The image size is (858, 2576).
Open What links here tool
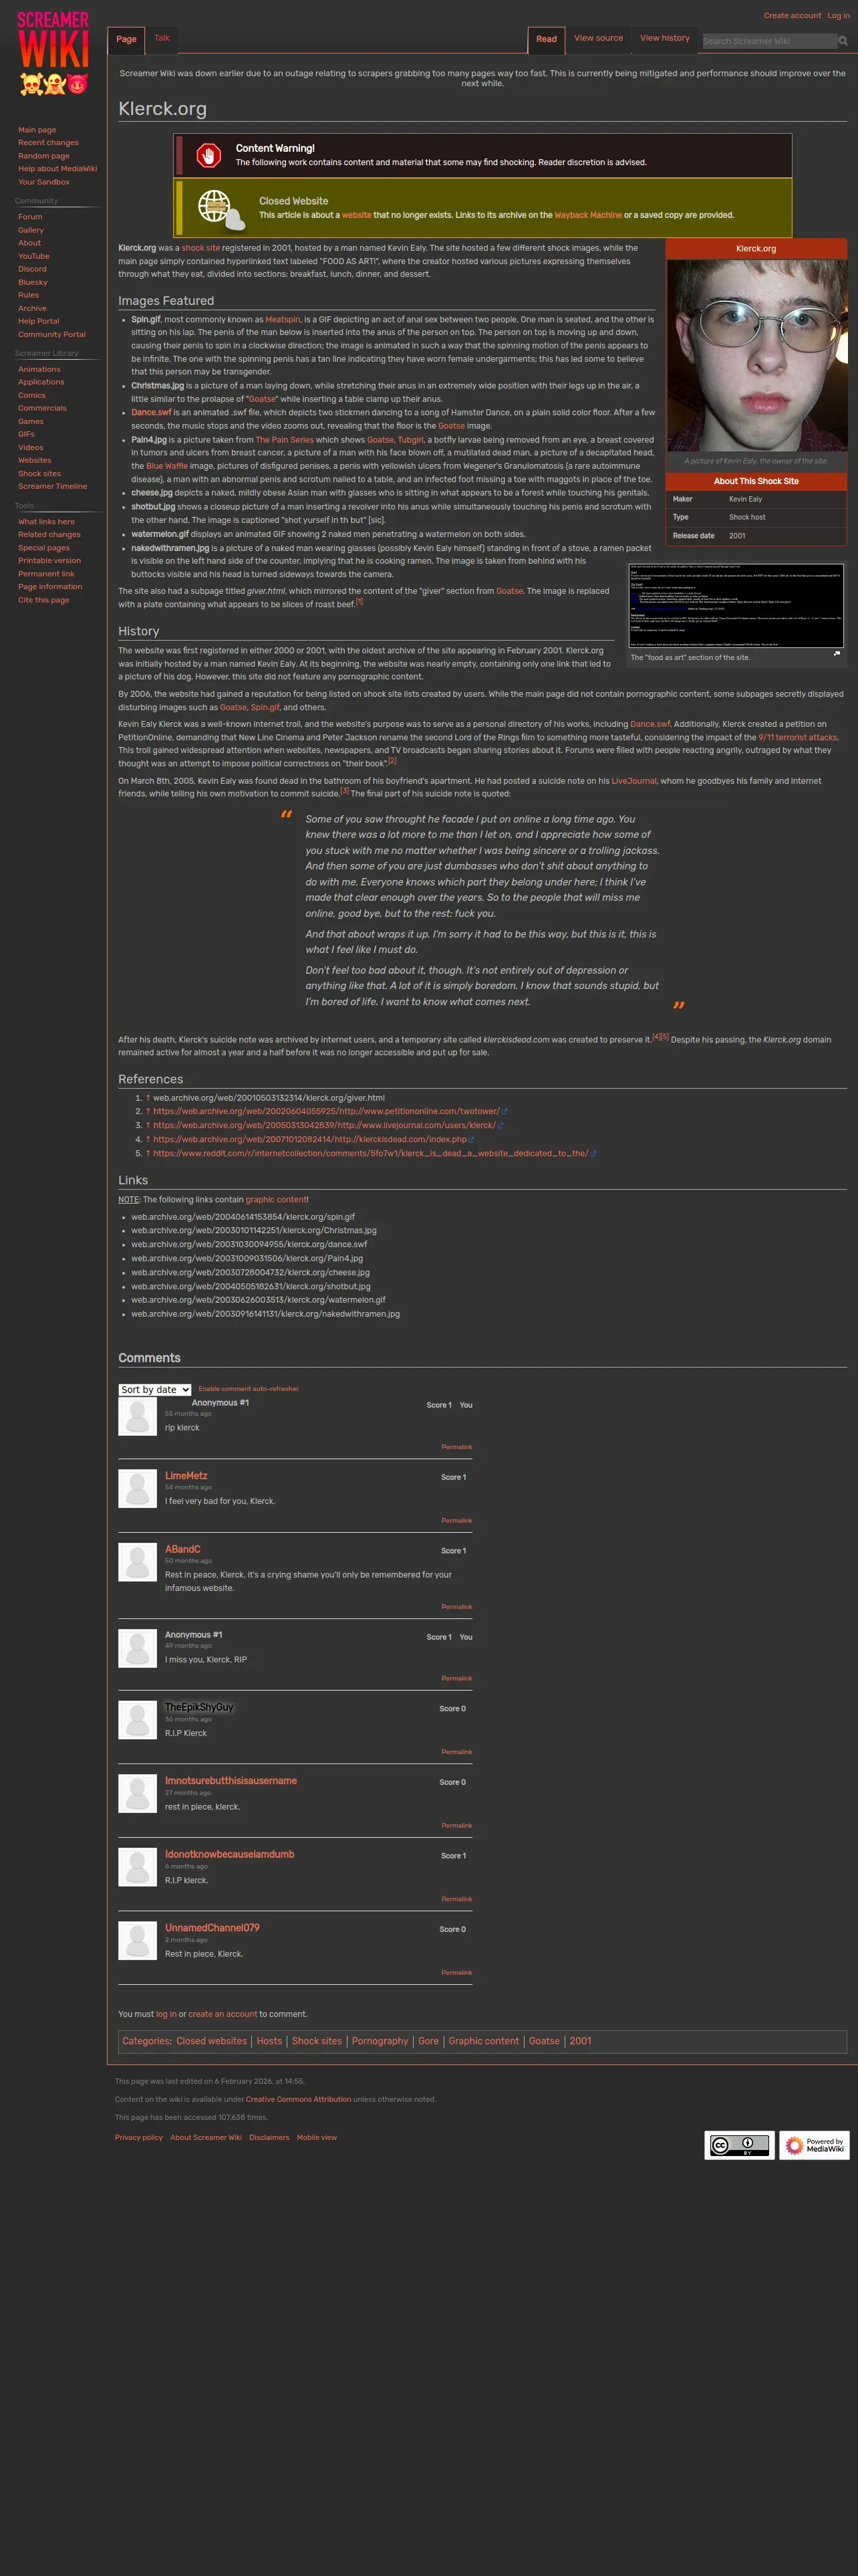(x=46, y=522)
